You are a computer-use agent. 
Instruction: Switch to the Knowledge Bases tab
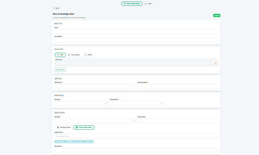[132, 4]
